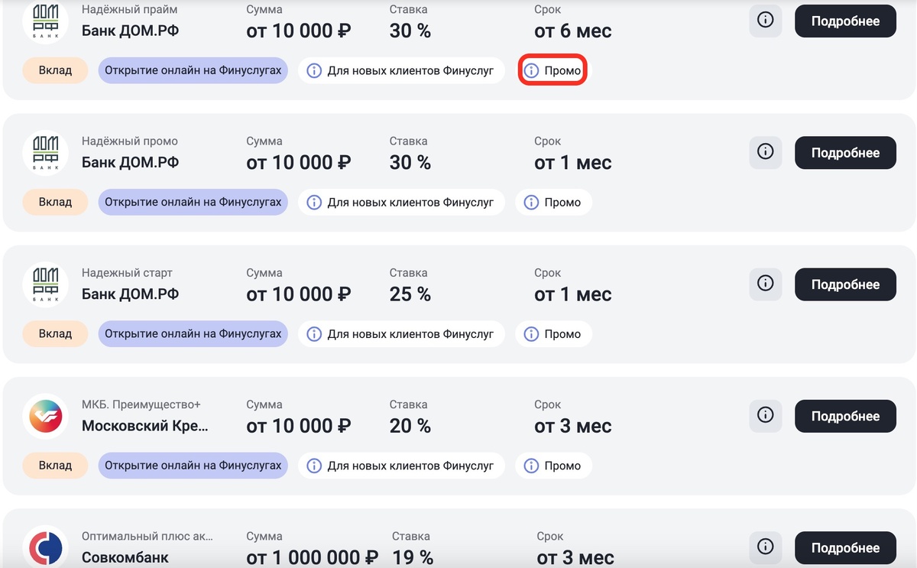Click the 30 % rate of Надёжный прайм

(410, 31)
